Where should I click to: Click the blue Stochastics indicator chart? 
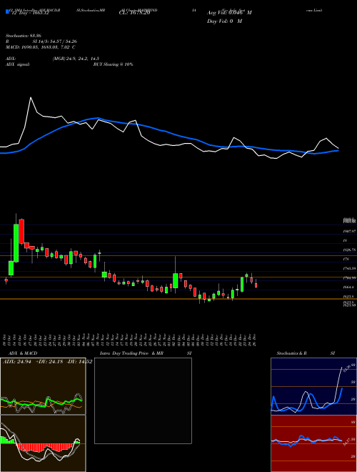pyautogui.click(x=313, y=386)
